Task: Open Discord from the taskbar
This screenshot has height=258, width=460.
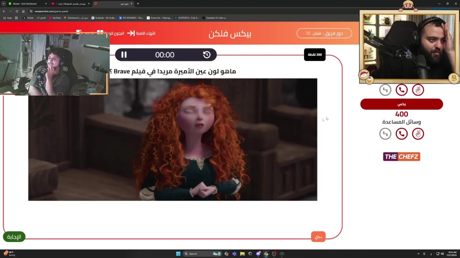Action: [258, 254]
